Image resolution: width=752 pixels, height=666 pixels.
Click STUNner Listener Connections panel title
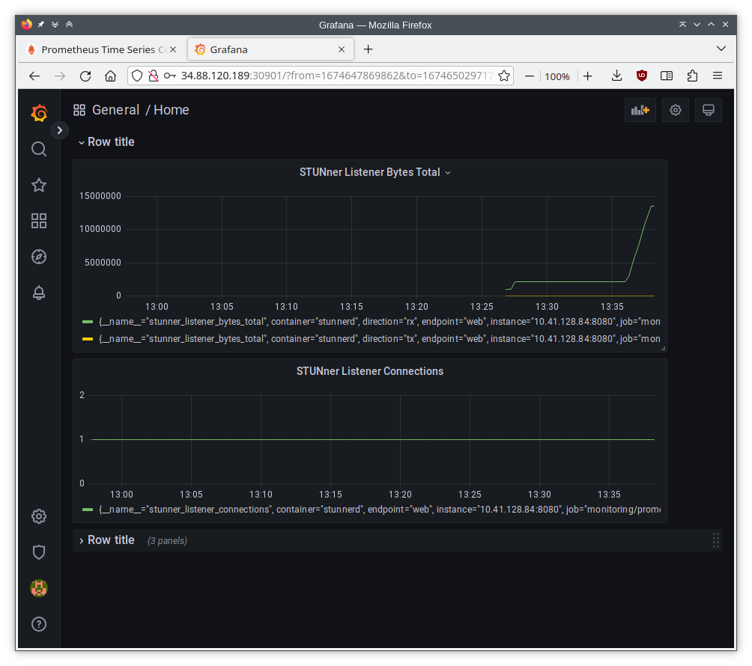coord(370,371)
